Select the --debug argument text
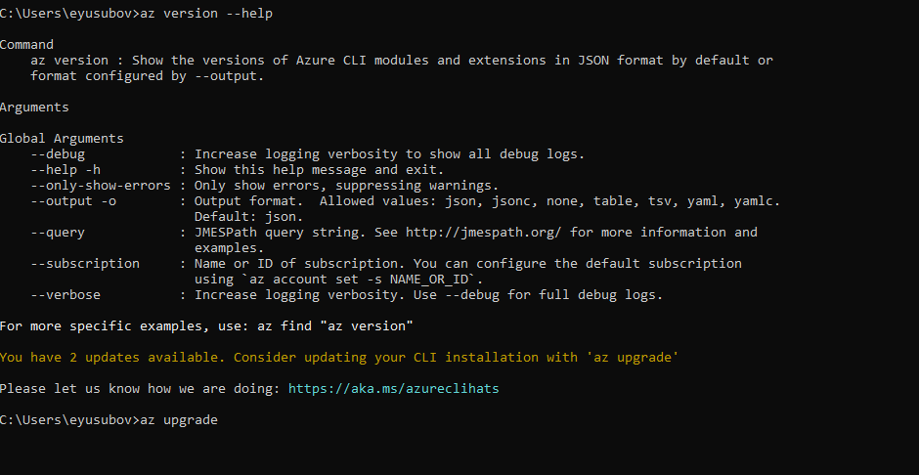The width and height of the screenshot is (919, 475). pyautogui.click(x=58, y=154)
